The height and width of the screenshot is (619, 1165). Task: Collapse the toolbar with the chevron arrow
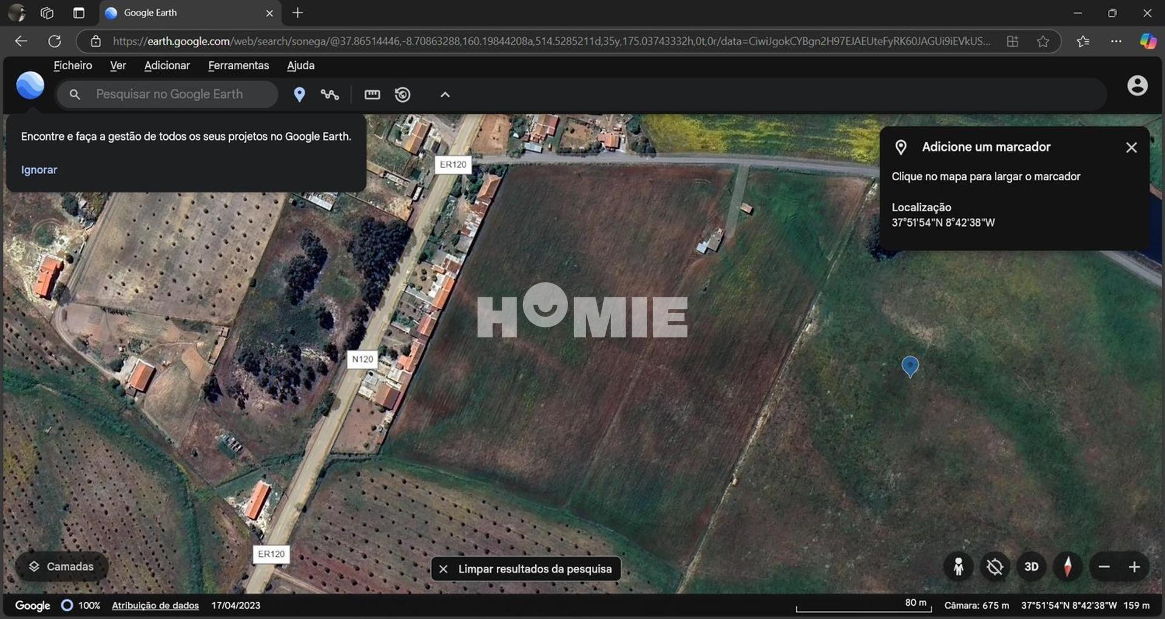coord(445,95)
